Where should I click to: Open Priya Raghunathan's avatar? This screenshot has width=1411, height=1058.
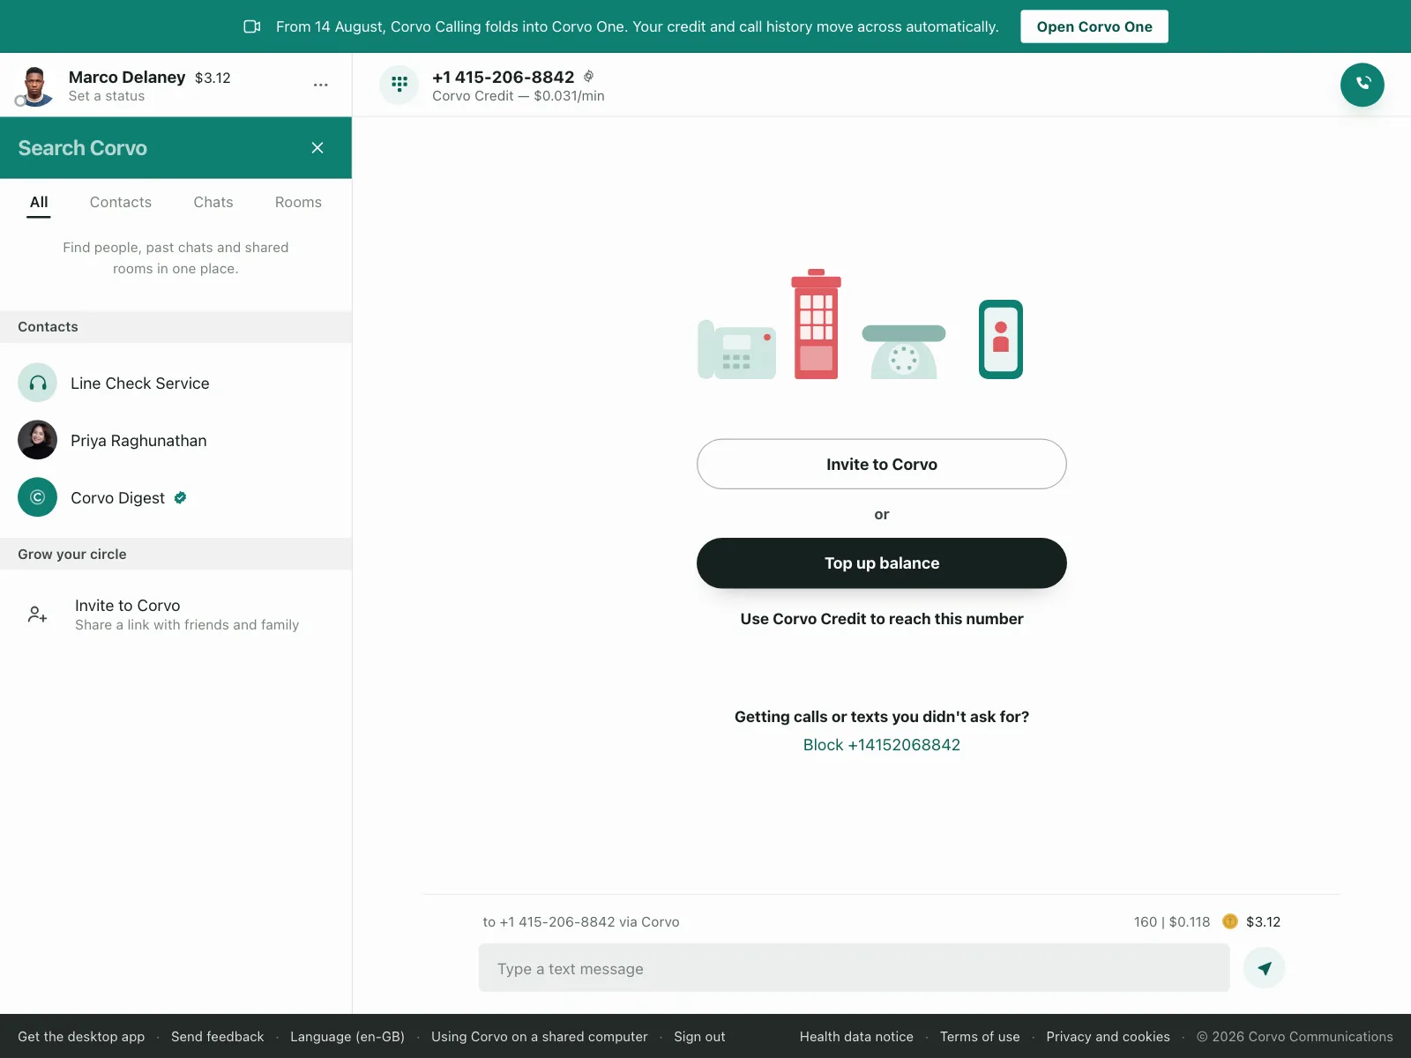coord(38,440)
